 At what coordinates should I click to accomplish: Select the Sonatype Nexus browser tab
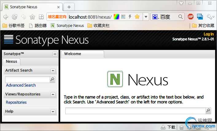33,7
